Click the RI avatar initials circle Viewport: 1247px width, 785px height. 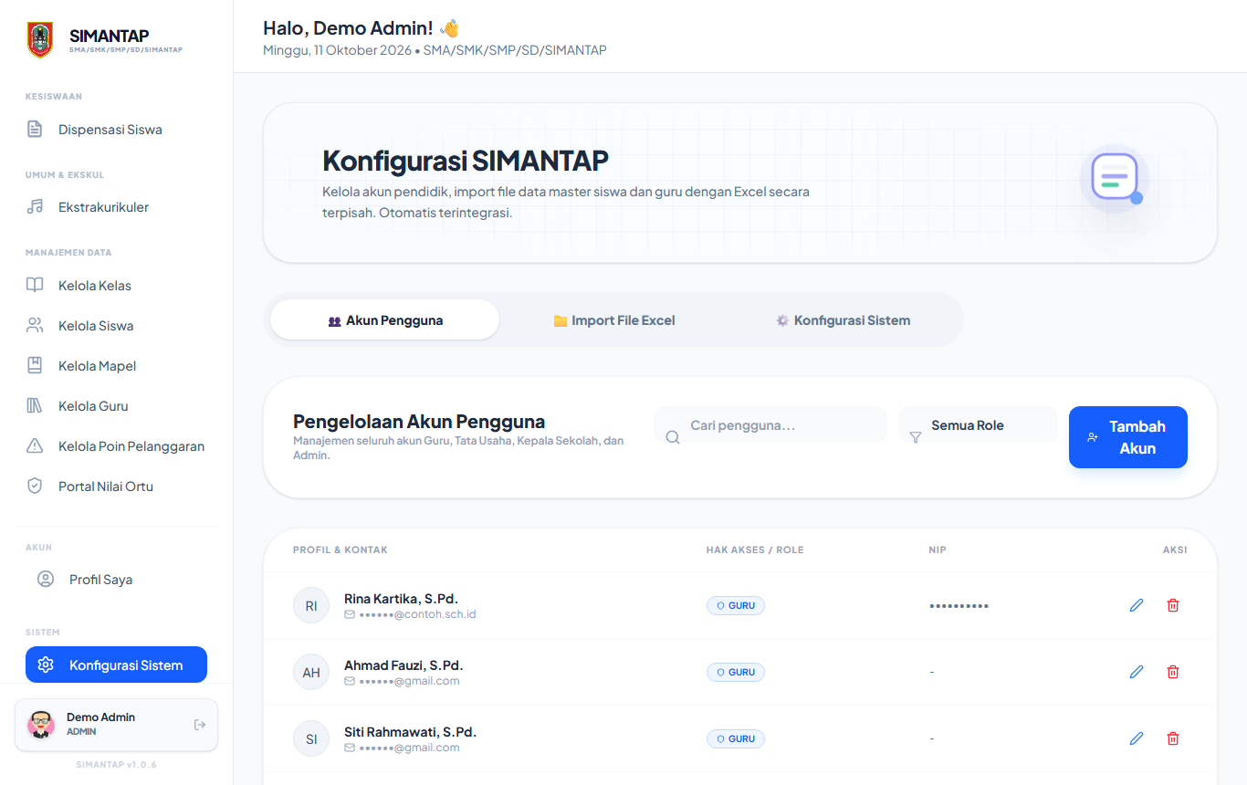click(x=311, y=605)
